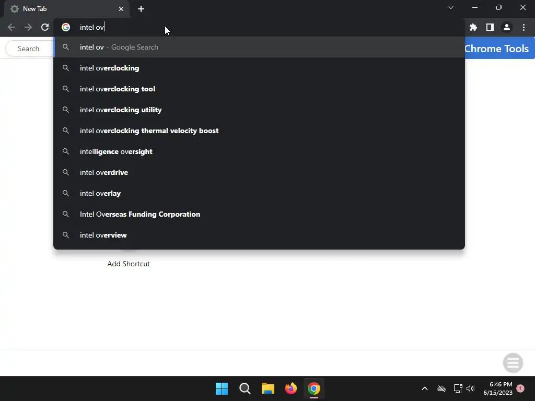
Task: Open the round hamburger menu button
Action: point(513,363)
